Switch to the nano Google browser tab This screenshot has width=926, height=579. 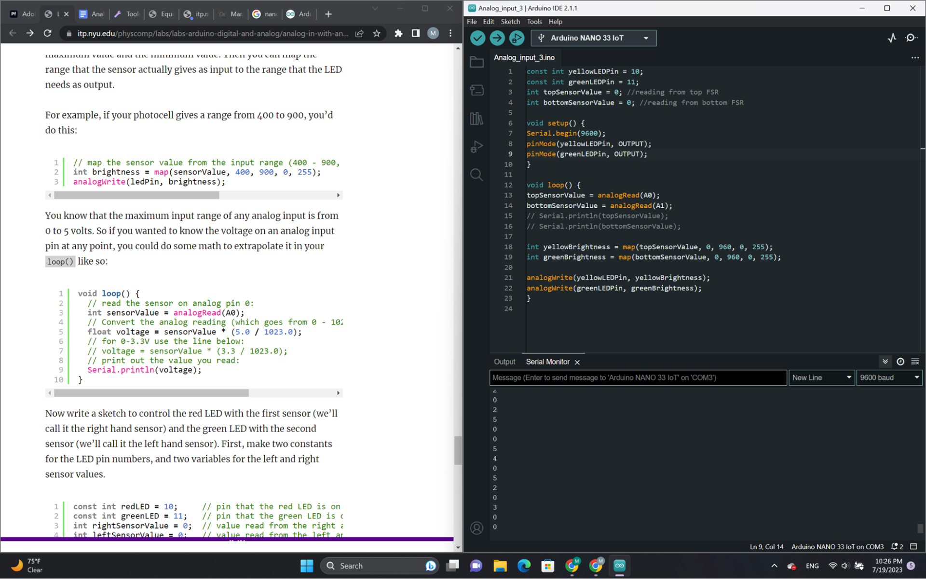[265, 14]
